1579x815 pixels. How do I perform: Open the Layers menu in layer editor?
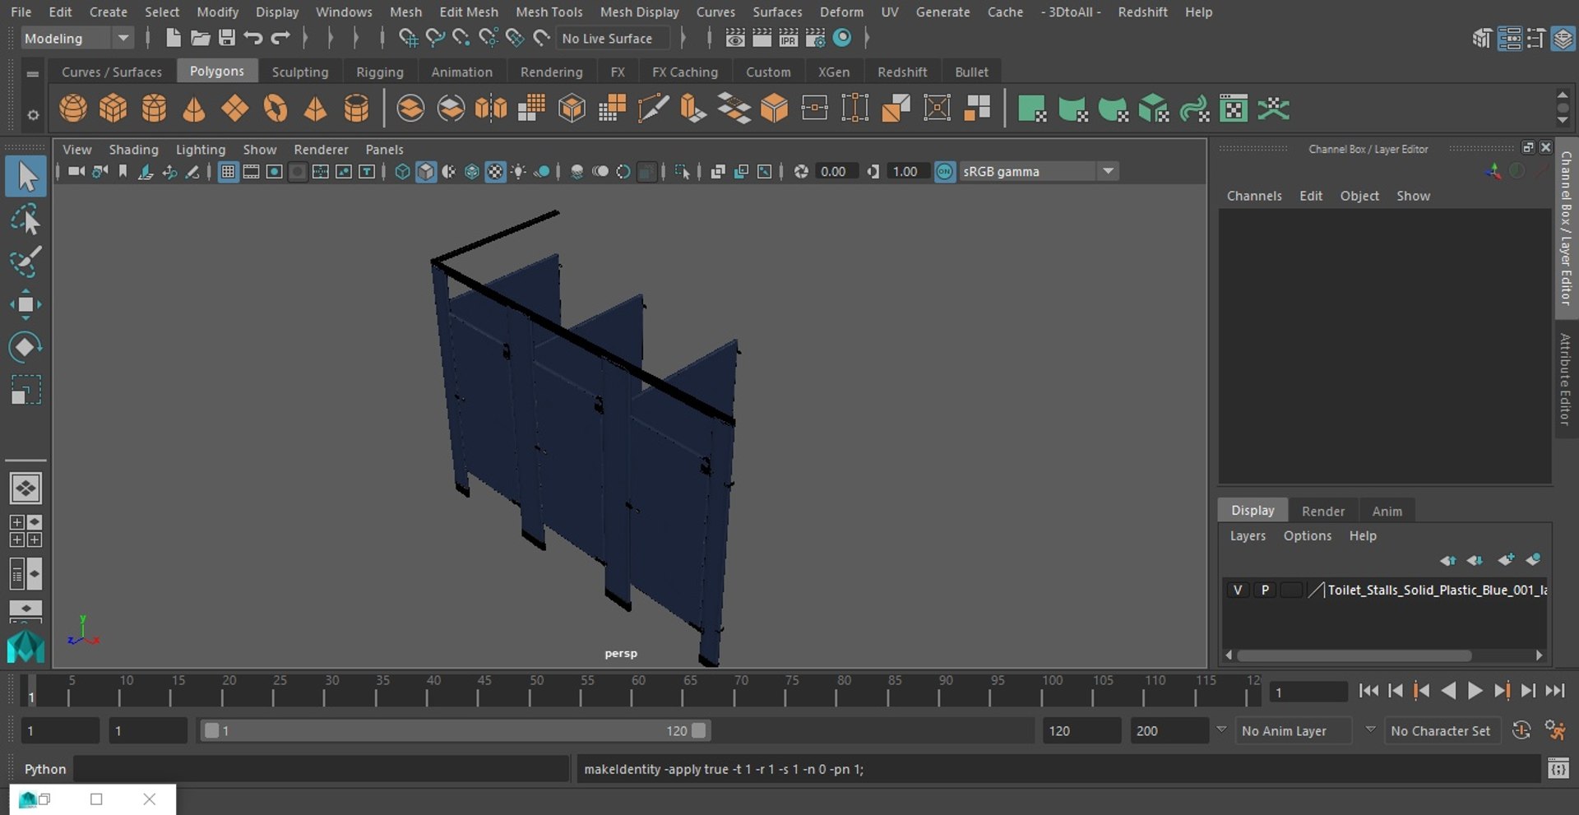[1247, 535]
